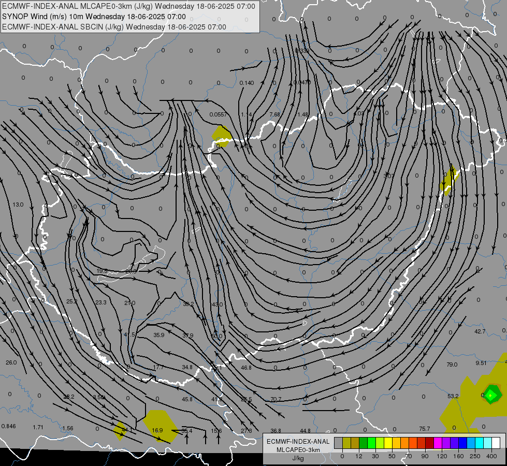
Task: Pick the magenta swatch in the legend
Action: click(438, 443)
